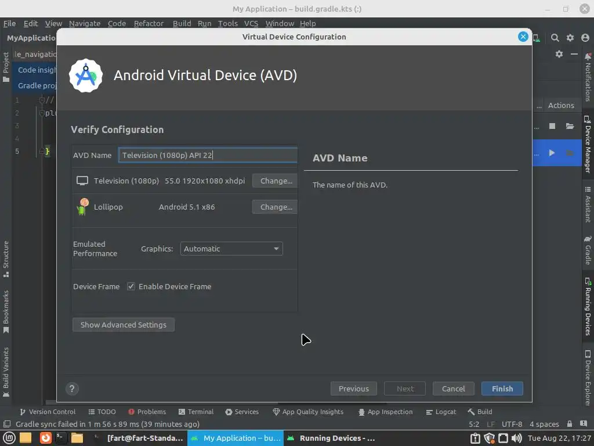Viewport: 594px width, 446px height.
Task: Open the Gradle side tab
Action: (588, 250)
